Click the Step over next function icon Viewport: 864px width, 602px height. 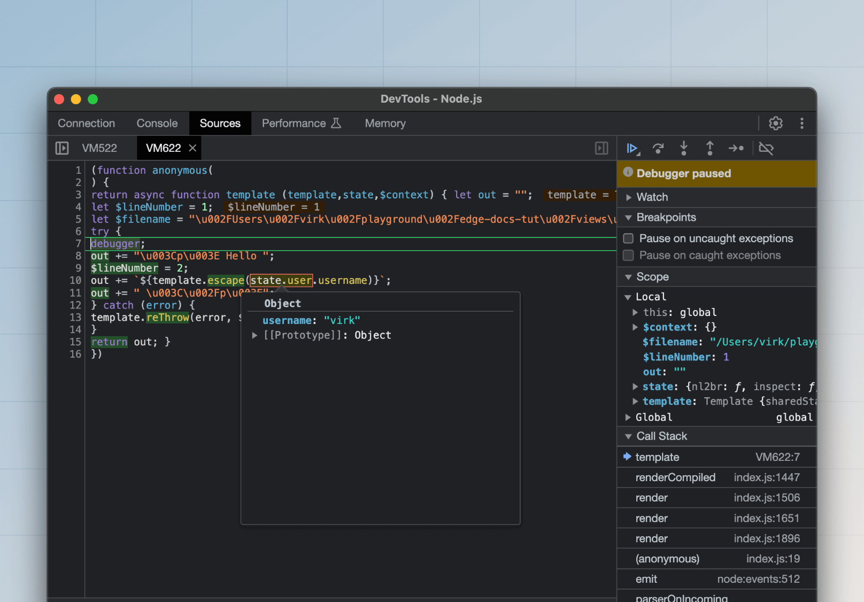tap(658, 149)
